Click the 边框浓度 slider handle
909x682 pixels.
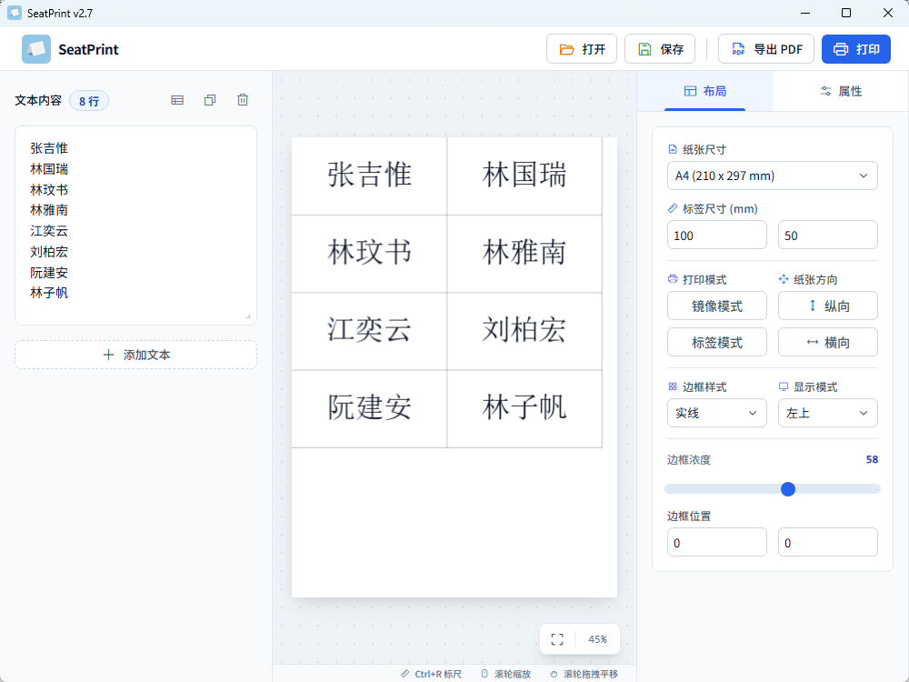(788, 489)
